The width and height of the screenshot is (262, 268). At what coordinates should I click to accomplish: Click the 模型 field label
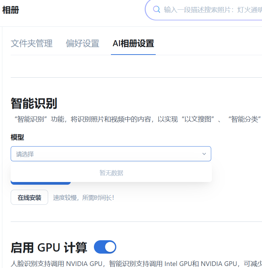pos(17,137)
